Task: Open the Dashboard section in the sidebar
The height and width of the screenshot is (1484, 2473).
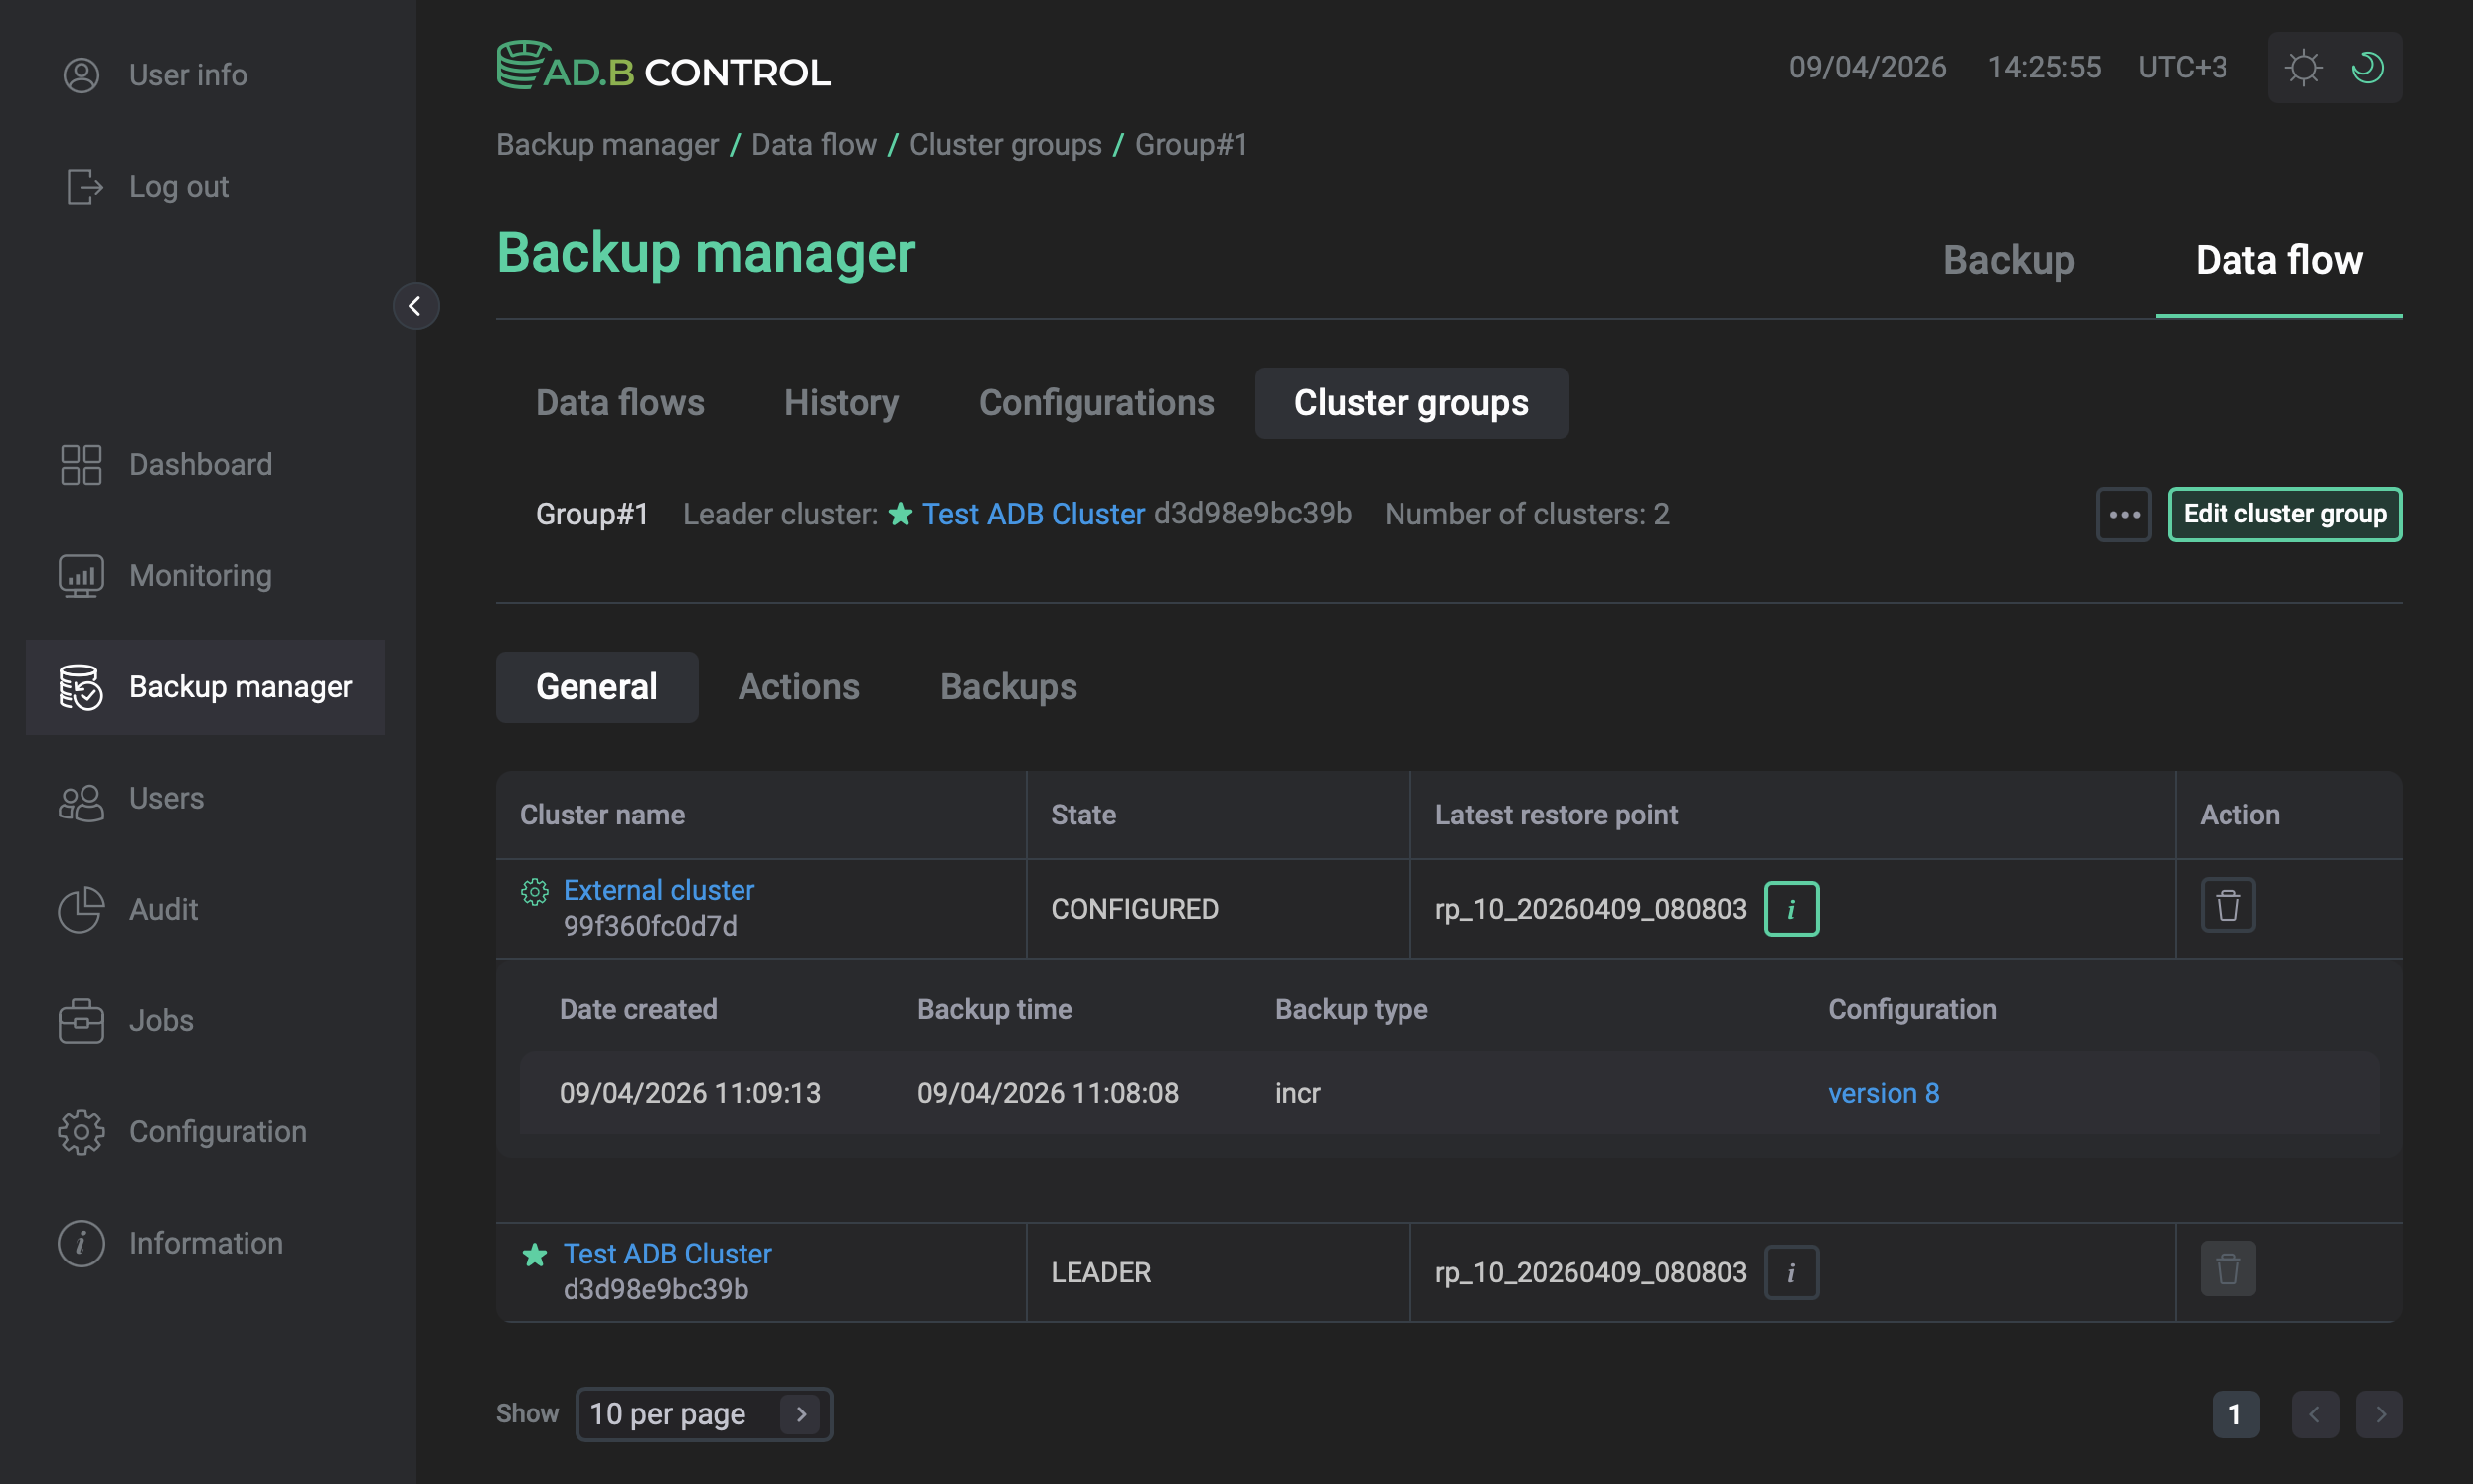Action: tap(200, 464)
